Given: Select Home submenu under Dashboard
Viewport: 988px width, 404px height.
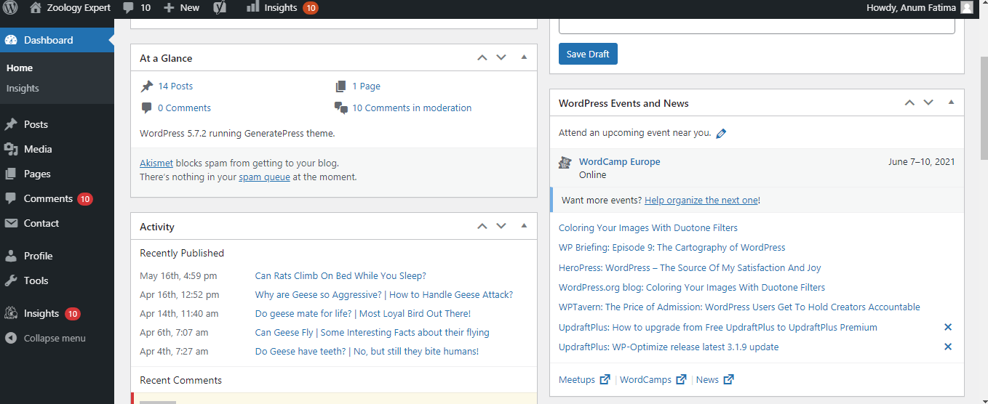Looking at the screenshot, I should (x=20, y=68).
